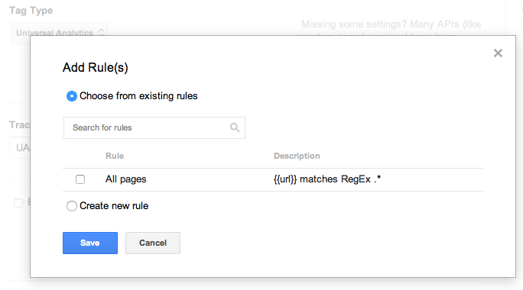Check the All pages rule checkbox
The image size is (523, 290).
(80, 179)
